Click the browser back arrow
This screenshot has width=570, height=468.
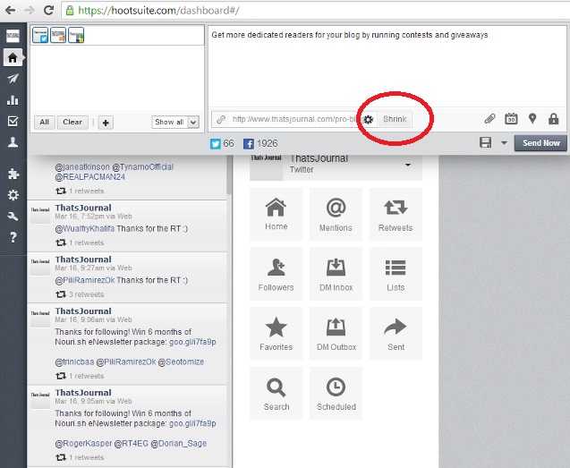tap(10, 10)
